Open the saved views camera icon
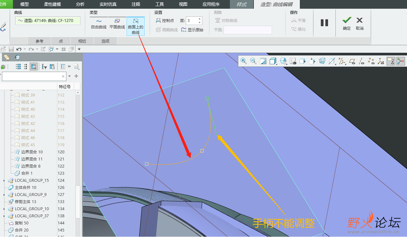 (293, 61)
